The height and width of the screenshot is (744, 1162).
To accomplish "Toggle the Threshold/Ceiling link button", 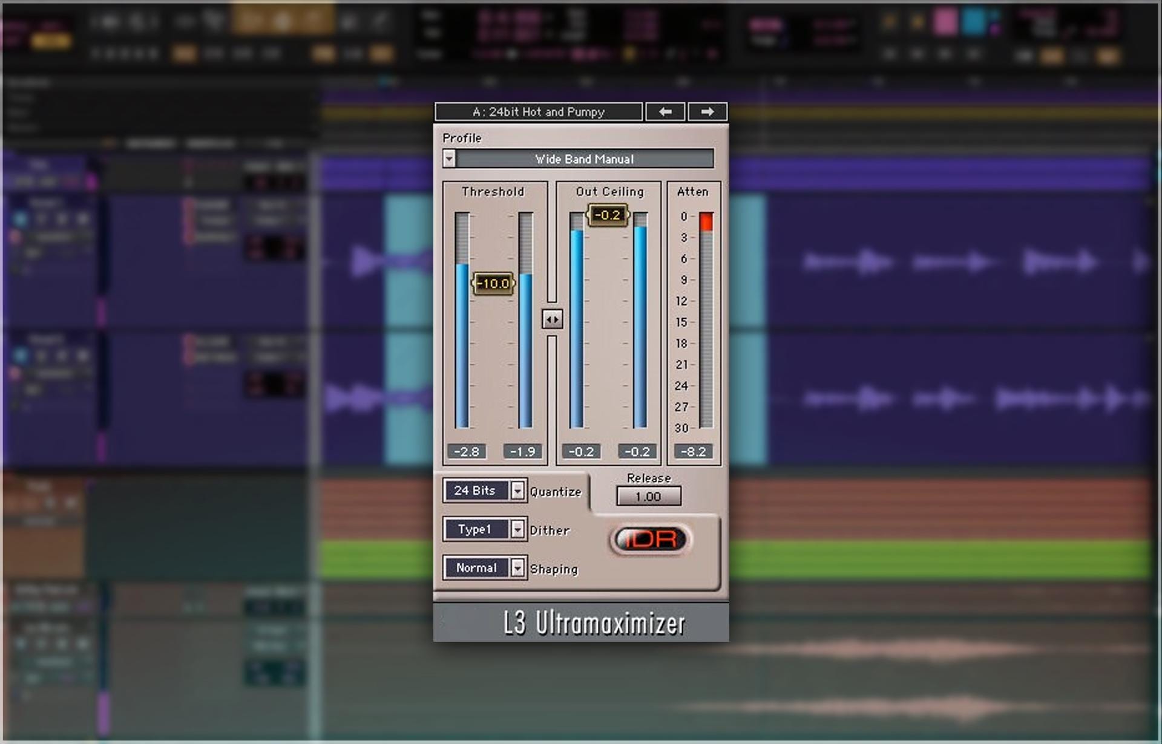I will (x=552, y=319).
